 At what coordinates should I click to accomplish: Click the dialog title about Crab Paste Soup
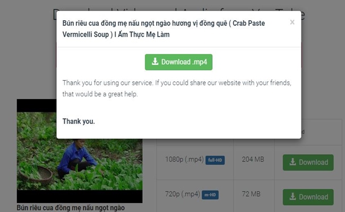[163, 29]
